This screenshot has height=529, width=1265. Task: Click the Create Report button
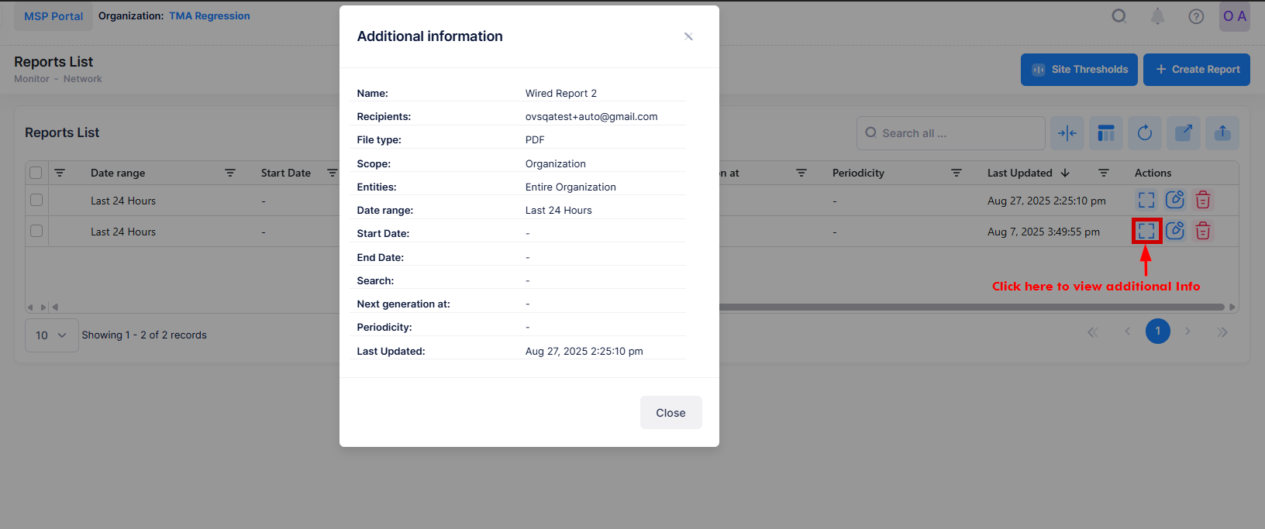(1196, 70)
